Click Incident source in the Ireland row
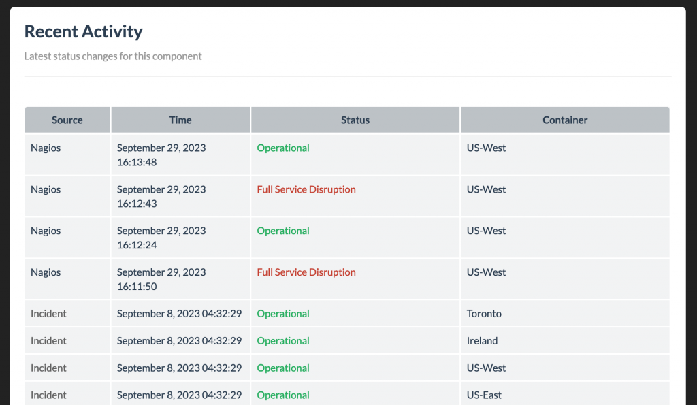Screen dimensions: 697x405 [48, 341]
